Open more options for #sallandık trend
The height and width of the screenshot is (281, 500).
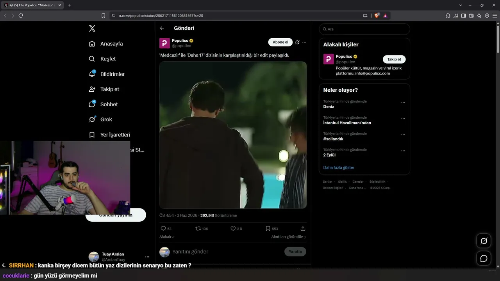pyautogui.click(x=403, y=135)
